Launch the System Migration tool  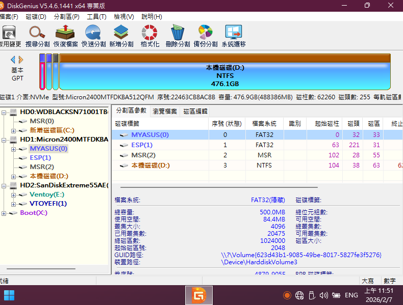click(233, 36)
